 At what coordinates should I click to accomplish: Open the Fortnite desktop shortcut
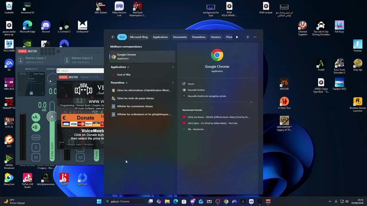[x=358, y=46]
